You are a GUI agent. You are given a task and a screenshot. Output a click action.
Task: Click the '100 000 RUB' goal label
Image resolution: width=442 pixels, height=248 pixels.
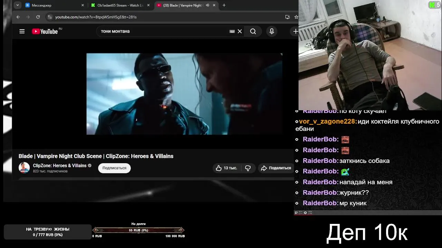pyautogui.click(x=175, y=236)
